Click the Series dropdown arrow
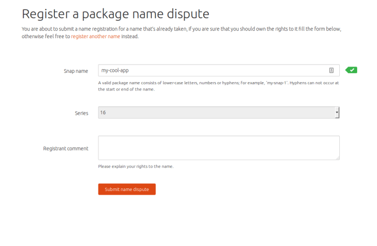This screenshot has width=377, height=246. 337,113
